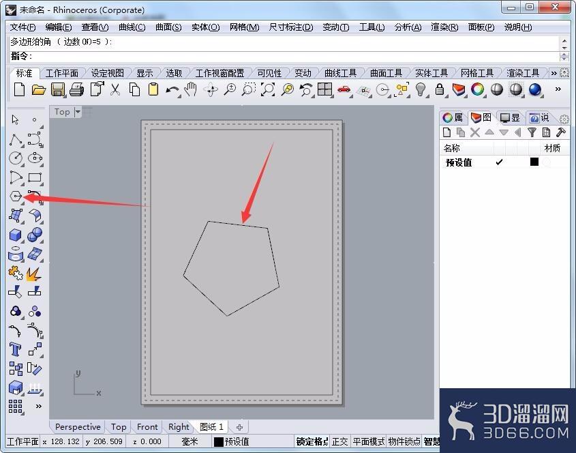Select the Pan hand tool
This screenshot has height=453, width=576.
pos(191,89)
